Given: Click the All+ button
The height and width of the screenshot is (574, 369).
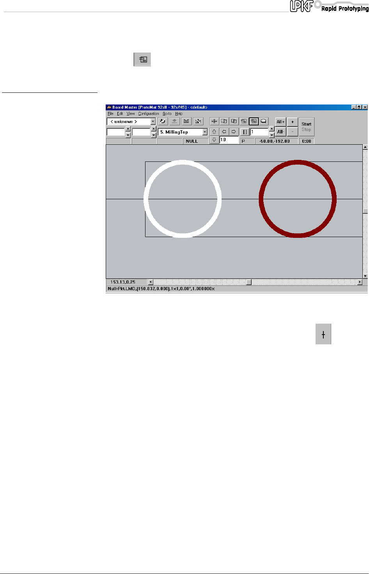Looking at the screenshot, I should point(280,122).
